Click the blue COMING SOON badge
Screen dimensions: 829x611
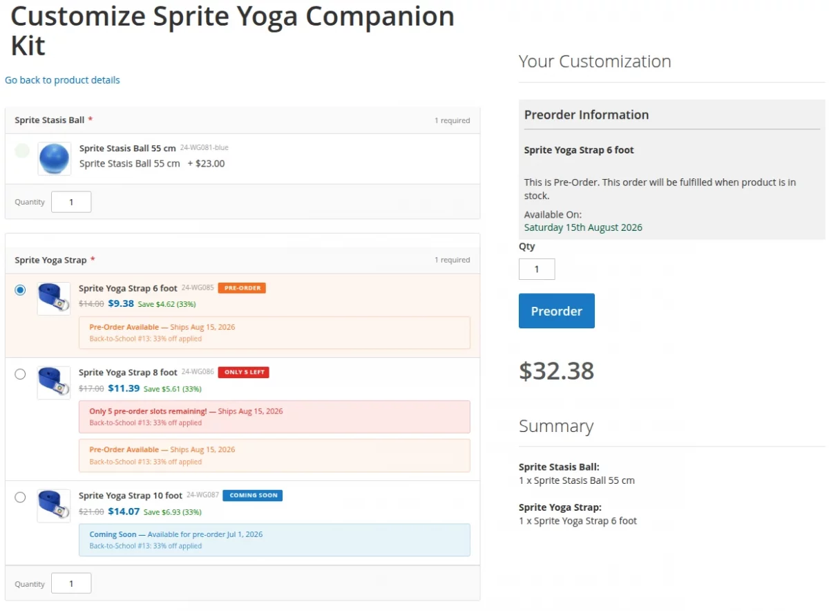coord(253,496)
